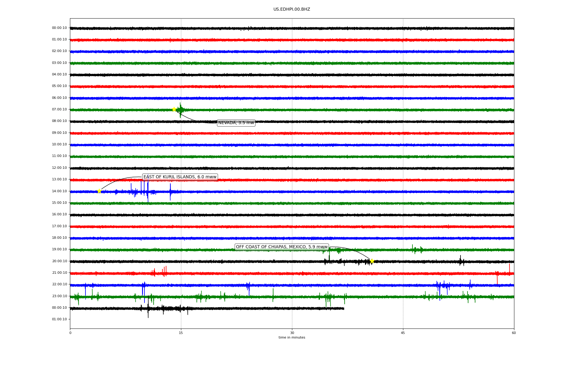Click the 10:00:10 time label
Screen dimensions: 584x365
59,144
